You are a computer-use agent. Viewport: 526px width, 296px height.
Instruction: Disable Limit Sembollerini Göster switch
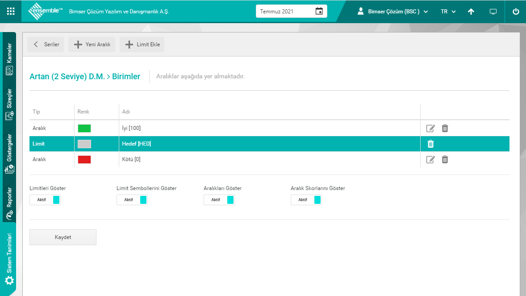pos(132,200)
